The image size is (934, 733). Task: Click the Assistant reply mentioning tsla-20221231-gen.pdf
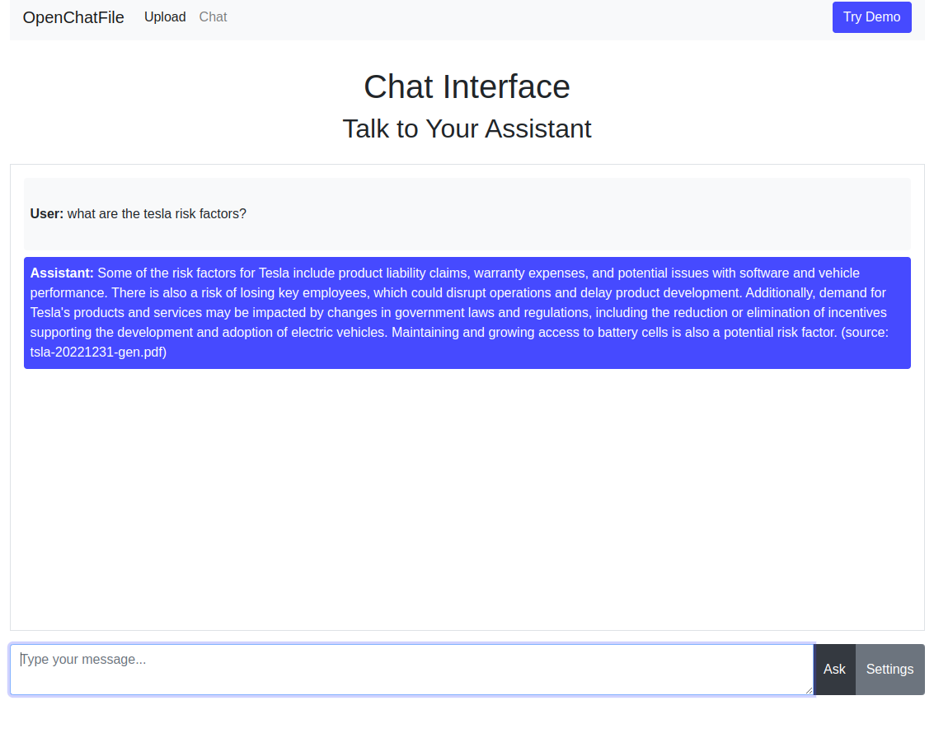tap(467, 313)
